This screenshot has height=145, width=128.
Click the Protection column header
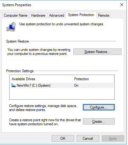click(x=93, y=79)
